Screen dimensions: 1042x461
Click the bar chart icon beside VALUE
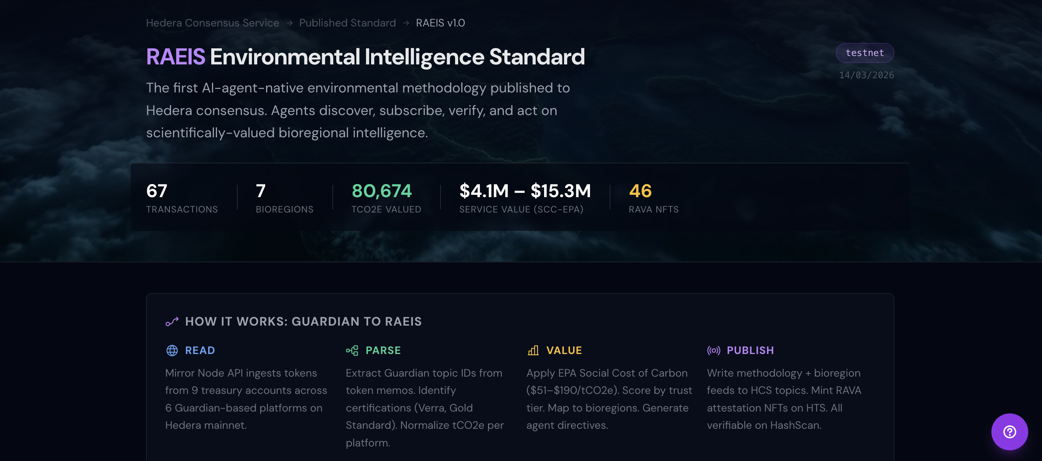pos(533,350)
